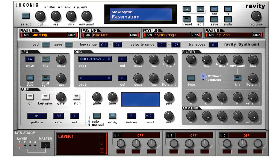Click the next preset arrow button
The width and height of the screenshot is (279, 157).
[x=200, y=9]
